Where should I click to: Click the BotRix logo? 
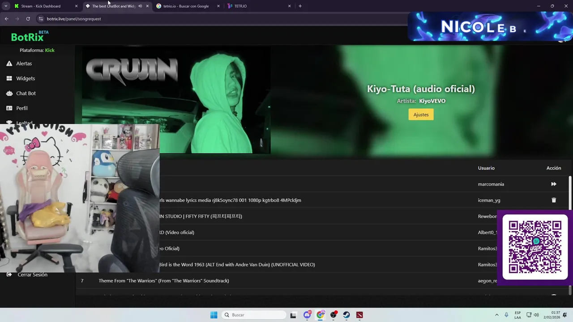[30, 36]
